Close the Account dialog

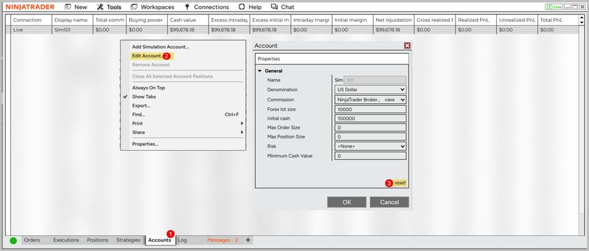(407, 46)
